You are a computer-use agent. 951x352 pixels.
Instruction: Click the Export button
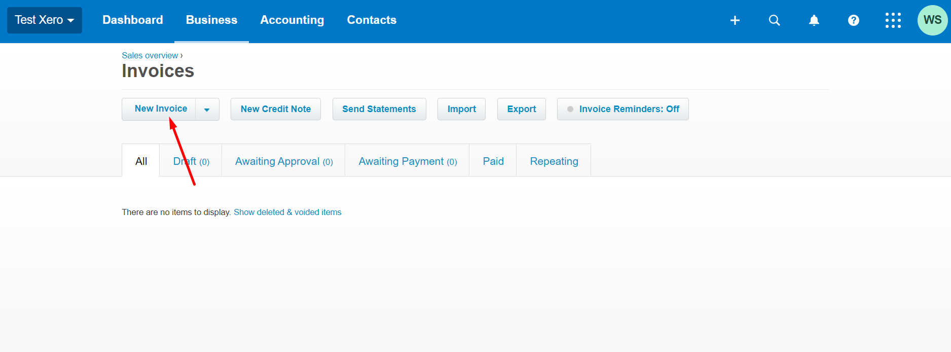522,109
